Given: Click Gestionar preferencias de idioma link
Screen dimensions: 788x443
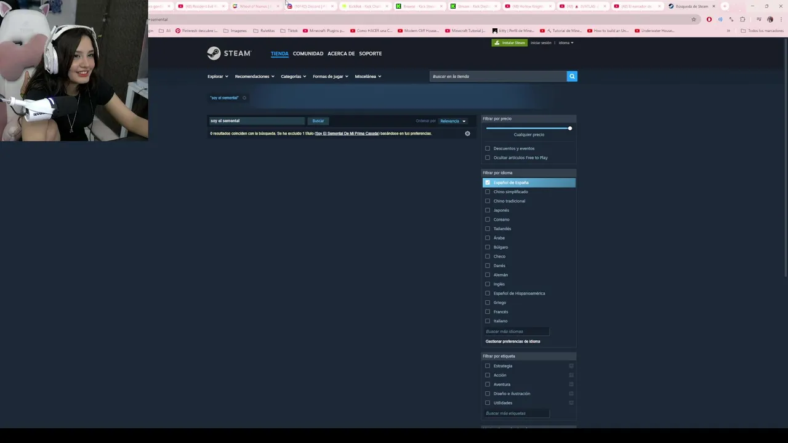Looking at the screenshot, I should 513,341.
